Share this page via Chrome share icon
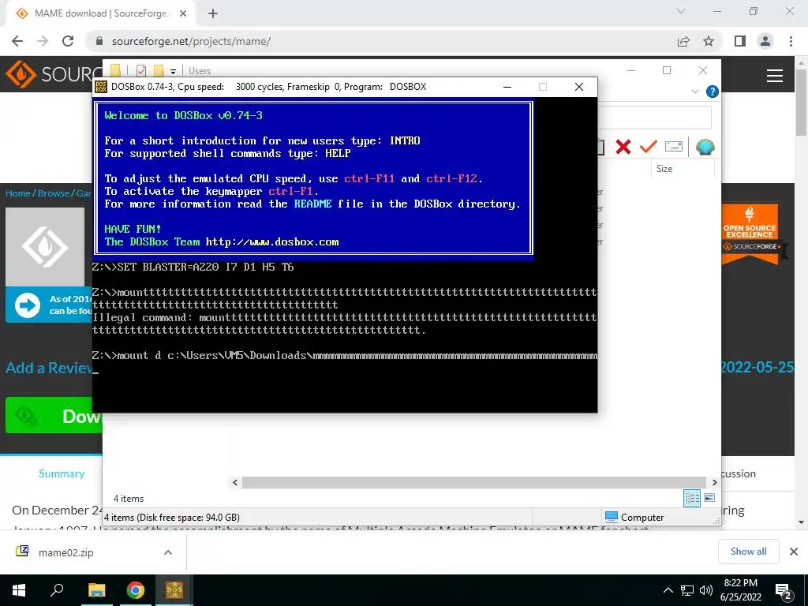This screenshot has height=606, width=808. 683,41
